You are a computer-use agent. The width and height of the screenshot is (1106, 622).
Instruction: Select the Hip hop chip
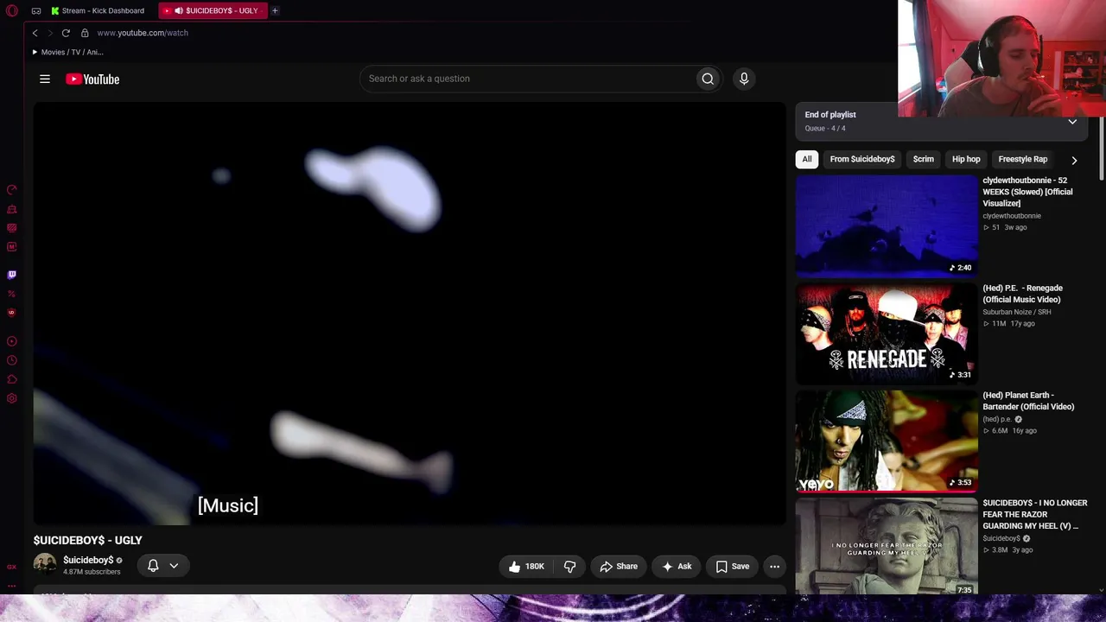[x=966, y=159]
